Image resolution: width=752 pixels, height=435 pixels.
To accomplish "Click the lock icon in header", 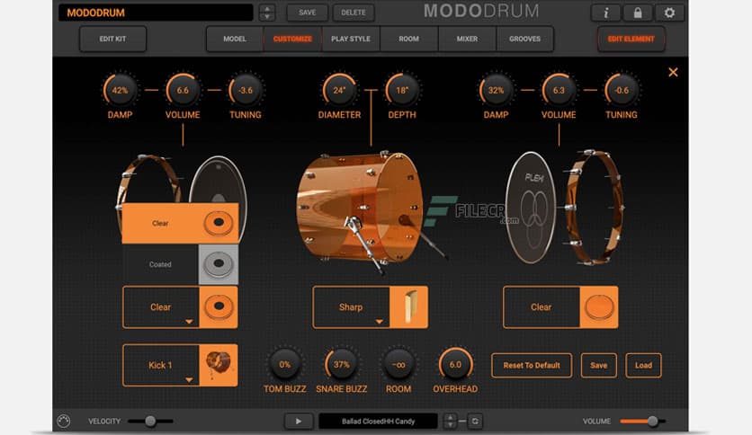I will 638,13.
